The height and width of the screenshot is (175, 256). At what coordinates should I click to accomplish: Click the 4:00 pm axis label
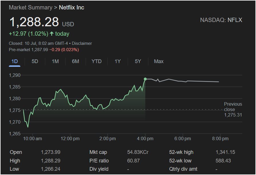145,139
